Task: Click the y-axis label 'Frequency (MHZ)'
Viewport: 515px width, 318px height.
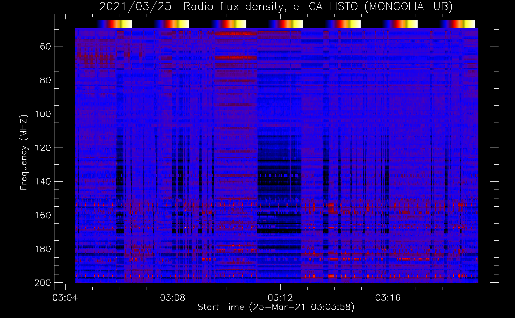Action: tap(24, 152)
